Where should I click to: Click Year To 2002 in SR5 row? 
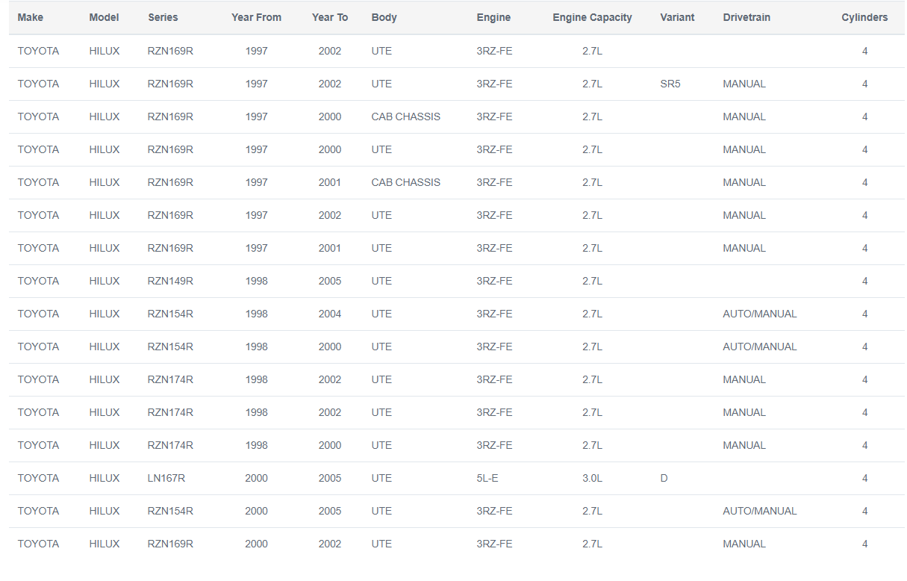tap(330, 84)
